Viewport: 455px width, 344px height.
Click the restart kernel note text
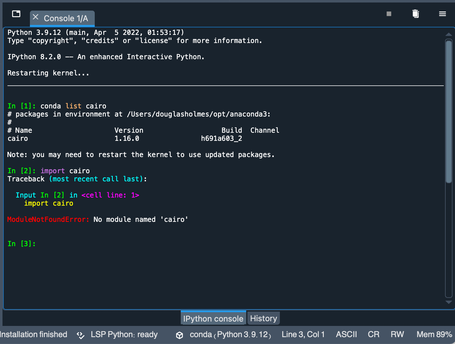(141, 155)
